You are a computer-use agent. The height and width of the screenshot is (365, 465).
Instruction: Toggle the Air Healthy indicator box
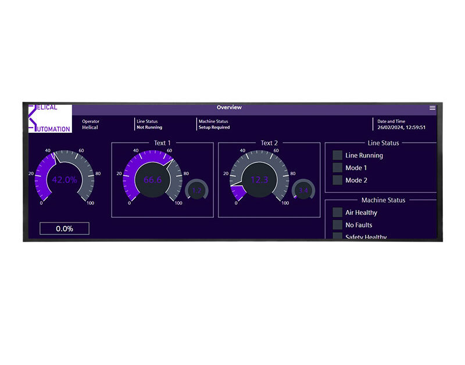pyautogui.click(x=337, y=212)
